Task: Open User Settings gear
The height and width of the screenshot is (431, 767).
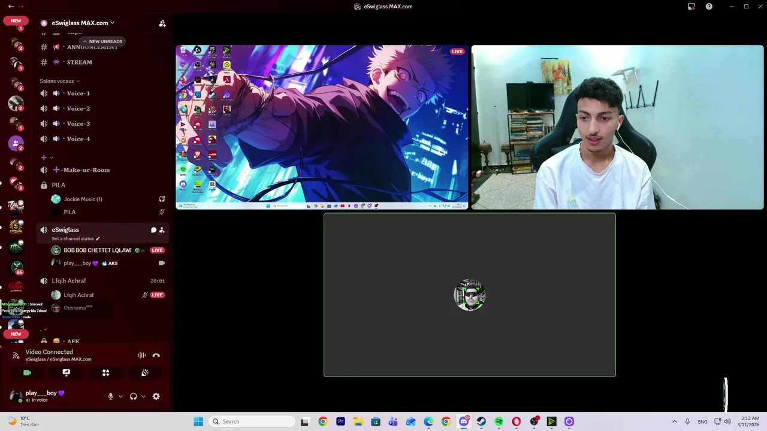Action: pos(156,396)
